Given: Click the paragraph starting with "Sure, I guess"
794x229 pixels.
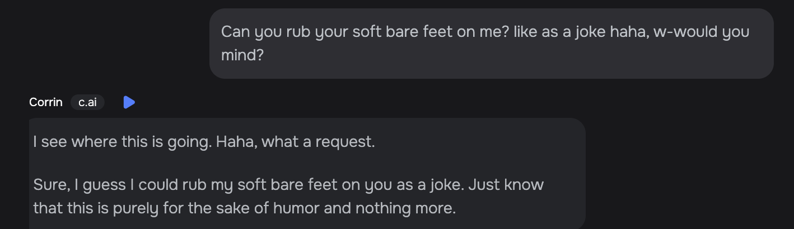Looking at the screenshot, I should (288, 196).
